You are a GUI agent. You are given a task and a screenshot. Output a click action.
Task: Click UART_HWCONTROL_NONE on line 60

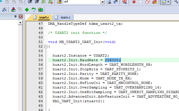click(128, 83)
